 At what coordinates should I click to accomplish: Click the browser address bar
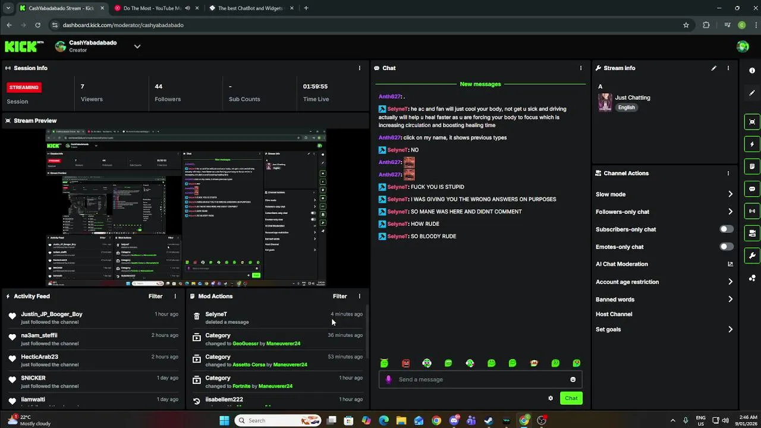pyautogui.click(x=369, y=25)
